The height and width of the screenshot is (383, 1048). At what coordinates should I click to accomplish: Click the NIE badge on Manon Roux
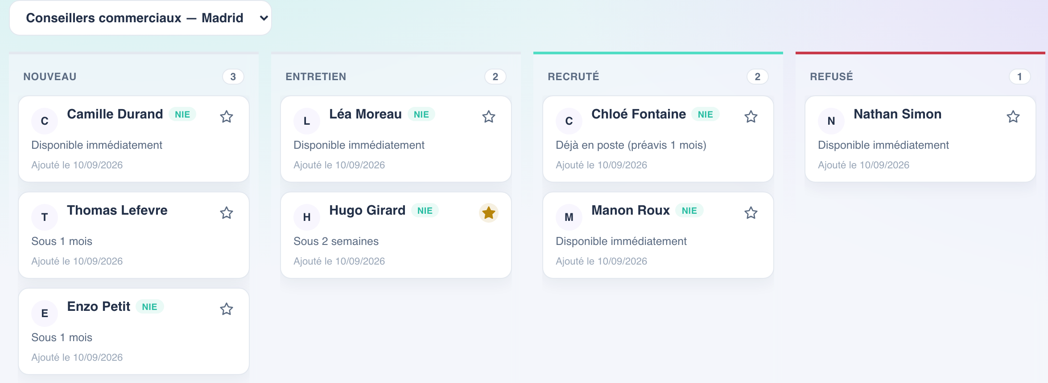point(689,211)
